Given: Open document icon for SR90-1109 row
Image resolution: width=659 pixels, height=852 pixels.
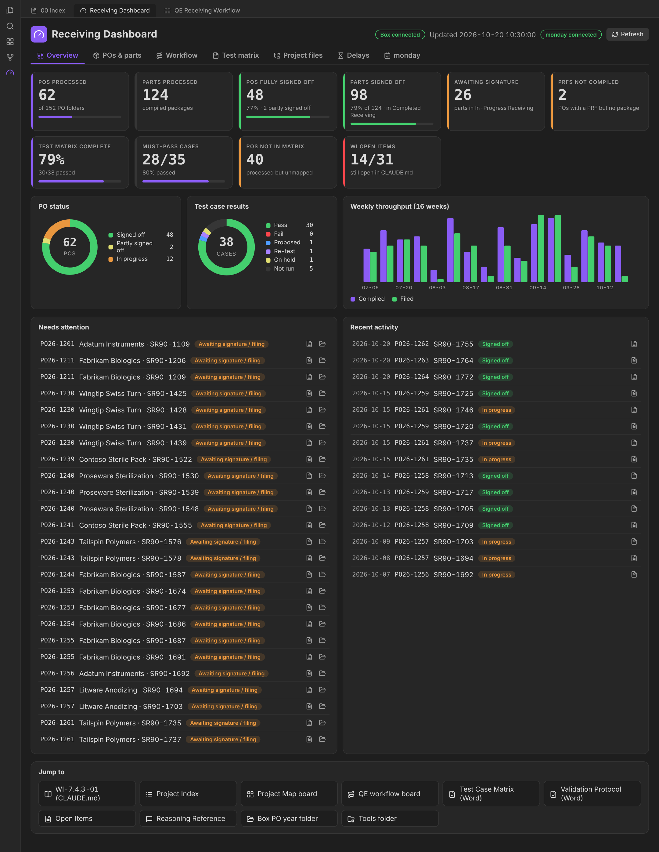Looking at the screenshot, I should click(x=309, y=344).
